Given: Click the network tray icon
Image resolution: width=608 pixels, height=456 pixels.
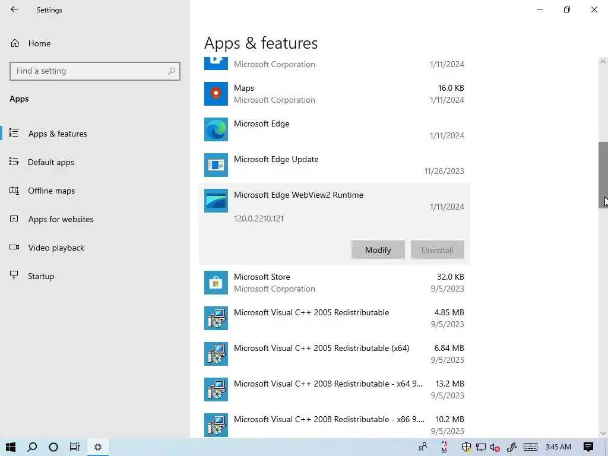Looking at the screenshot, I should click(481, 447).
